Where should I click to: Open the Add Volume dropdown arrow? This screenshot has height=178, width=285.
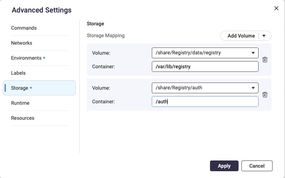coord(264,36)
